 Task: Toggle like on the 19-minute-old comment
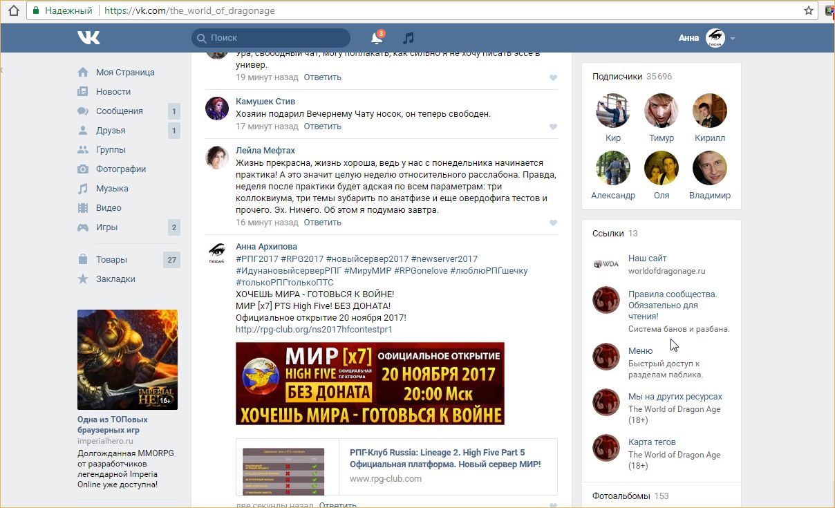point(553,78)
